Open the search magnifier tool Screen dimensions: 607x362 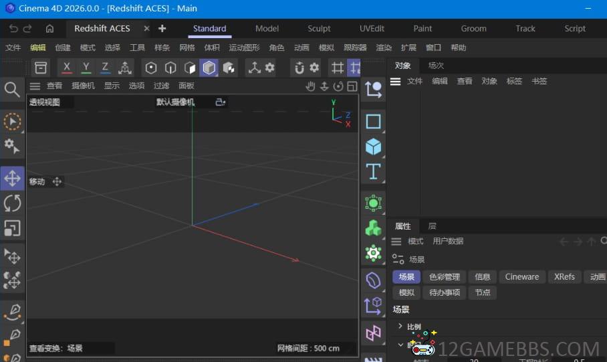12,89
